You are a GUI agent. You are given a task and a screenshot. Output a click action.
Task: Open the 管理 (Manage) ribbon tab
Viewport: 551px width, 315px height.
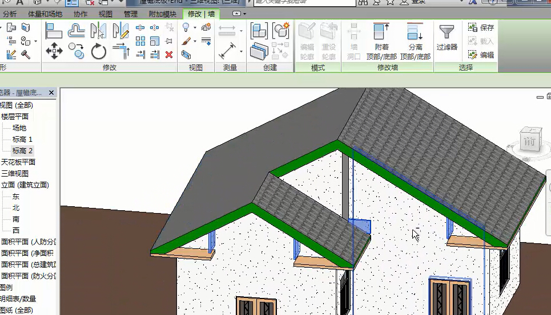[x=130, y=14]
